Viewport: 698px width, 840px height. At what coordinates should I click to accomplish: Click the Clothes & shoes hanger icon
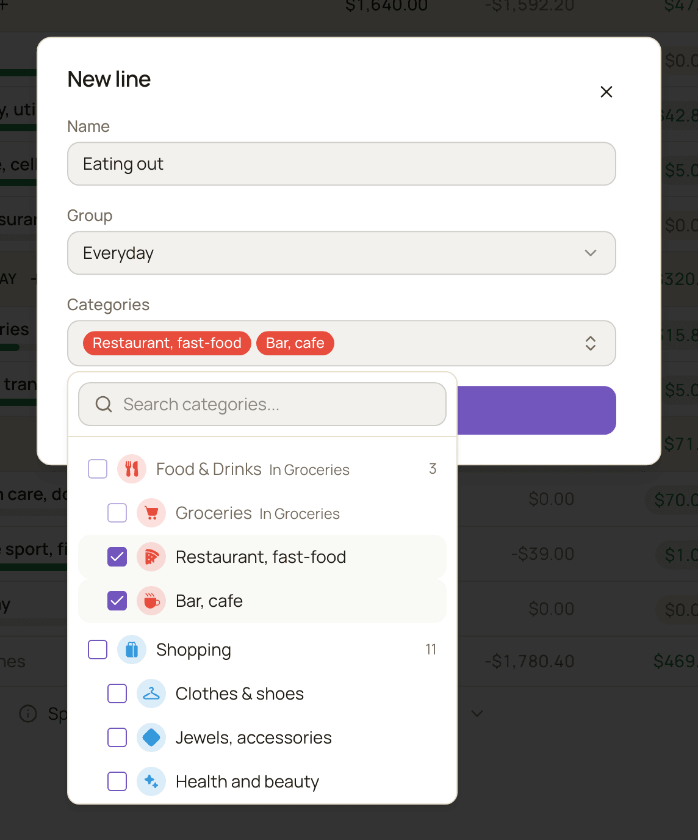click(151, 693)
